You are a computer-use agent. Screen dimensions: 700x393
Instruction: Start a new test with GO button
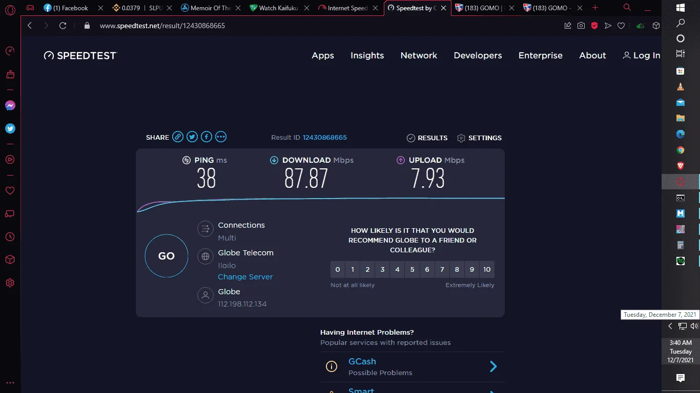tap(167, 256)
